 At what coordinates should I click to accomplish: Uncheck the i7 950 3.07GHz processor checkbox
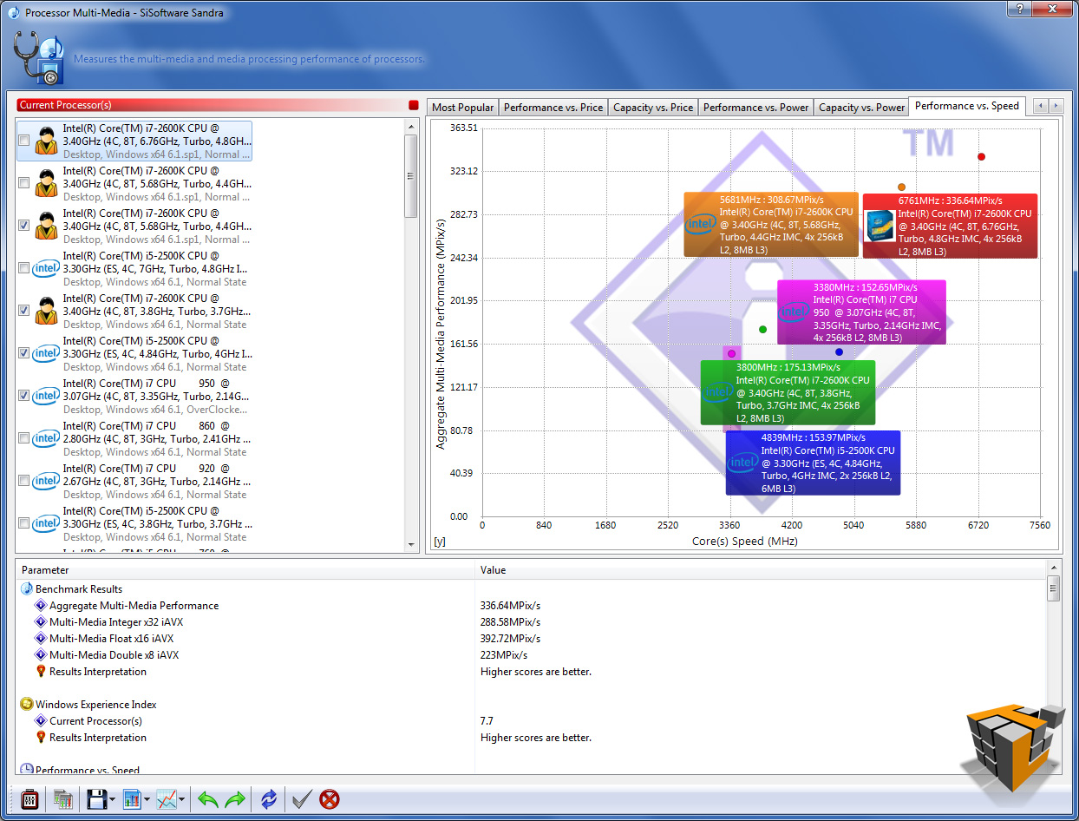point(23,396)
